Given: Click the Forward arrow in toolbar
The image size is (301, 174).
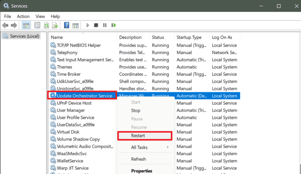Looking at the screenshot, I should point(14,25).
